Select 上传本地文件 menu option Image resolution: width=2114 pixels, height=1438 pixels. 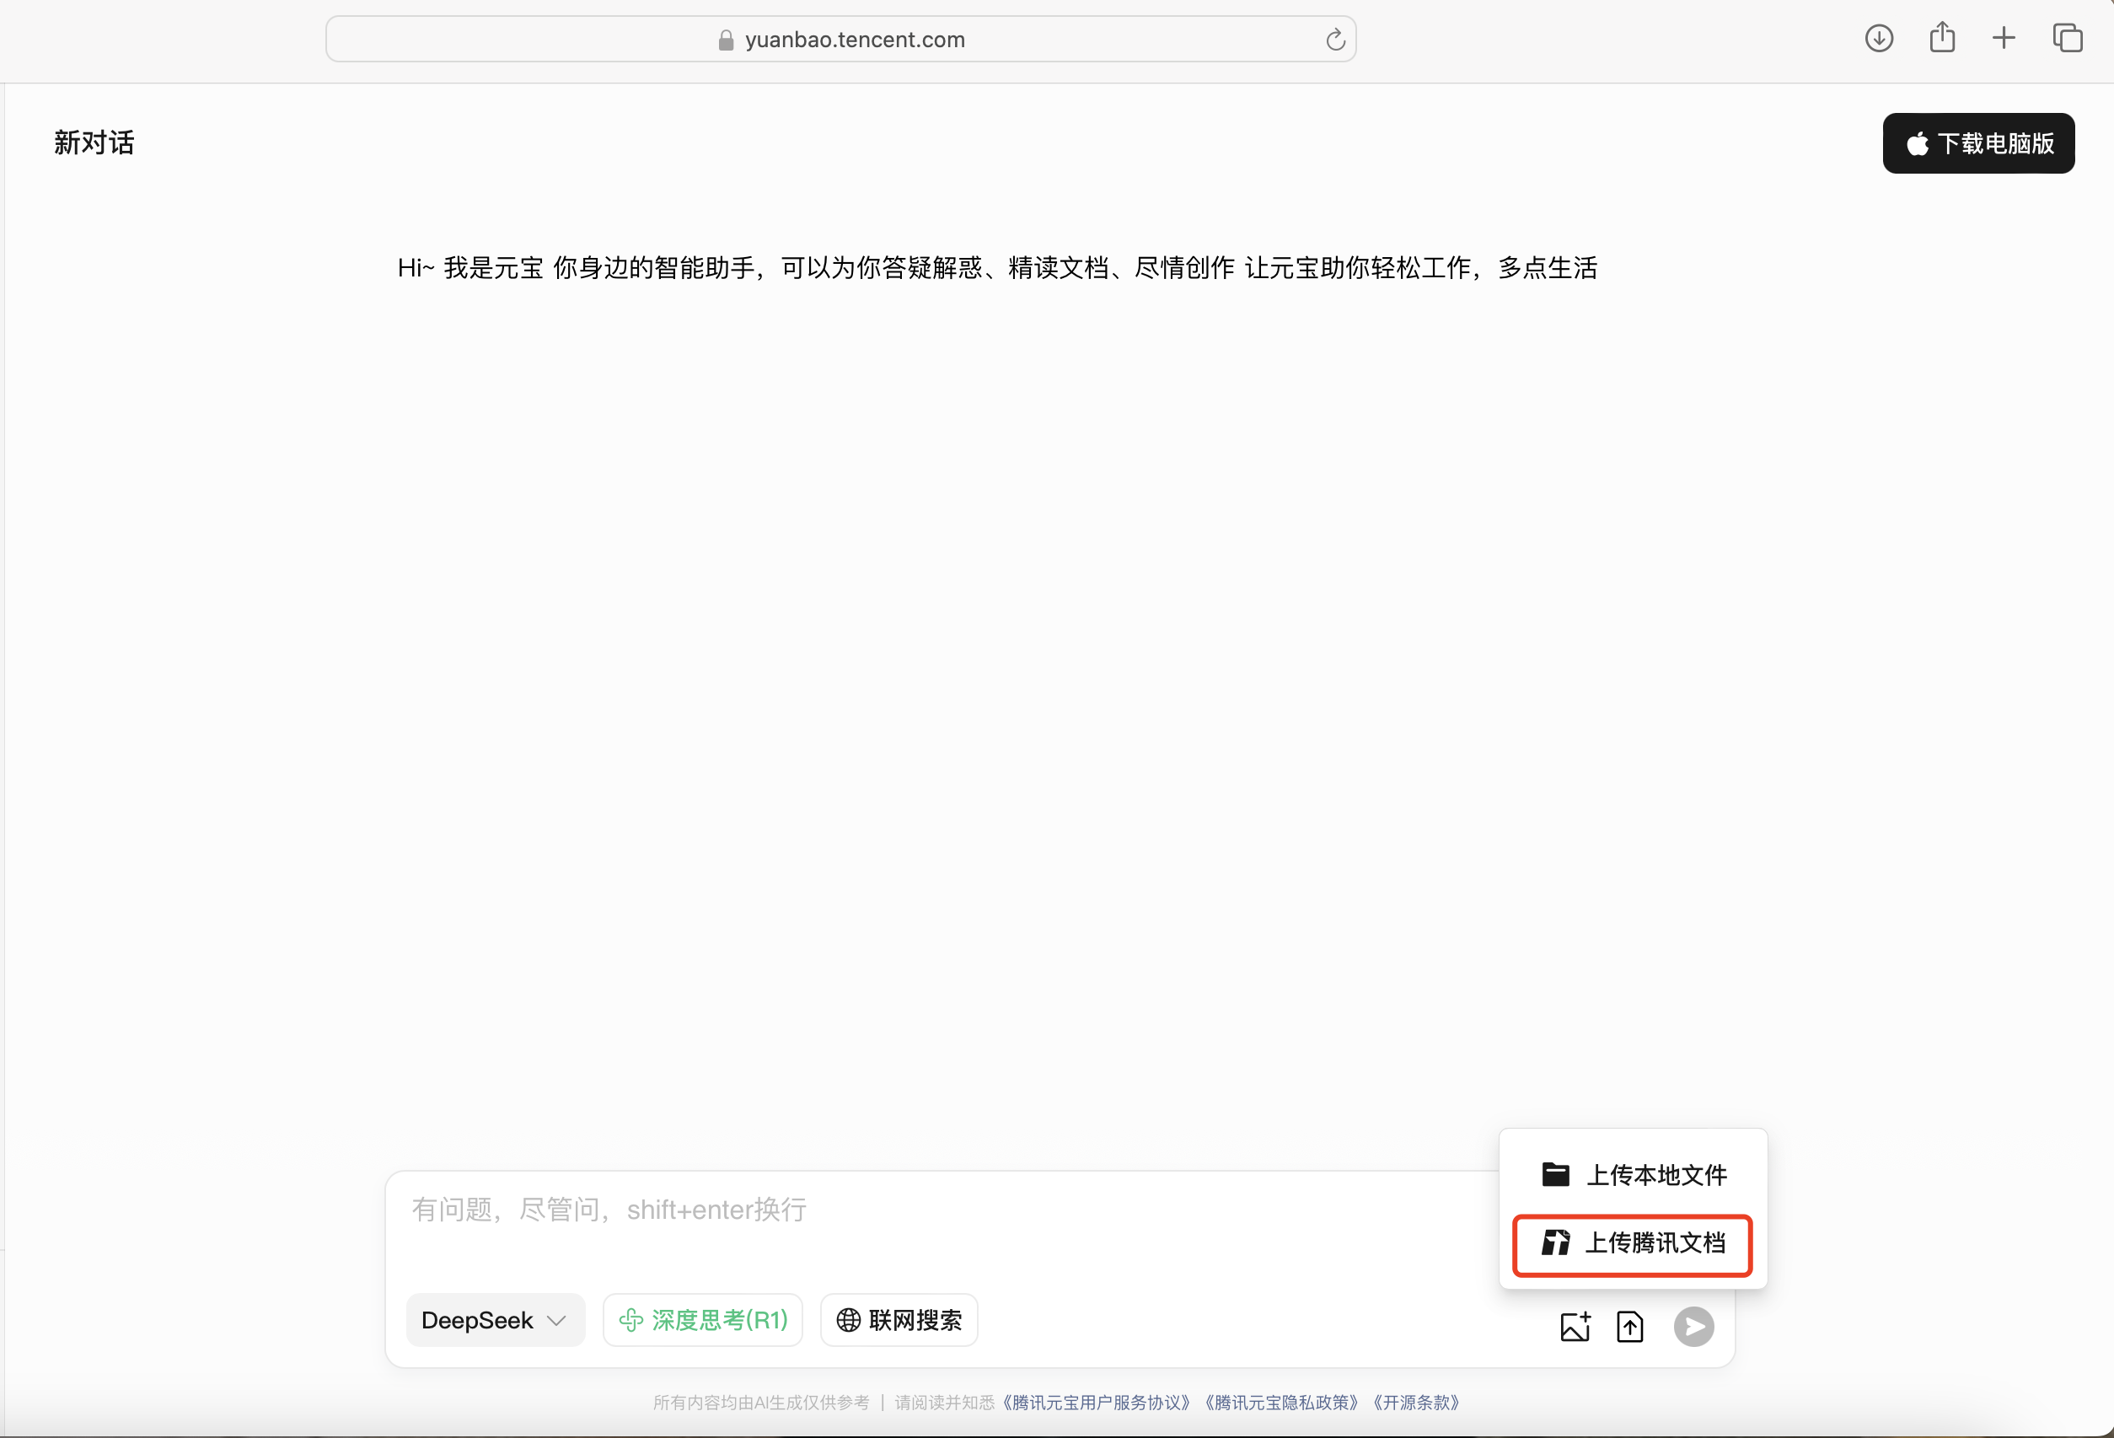point(1634,1174)
